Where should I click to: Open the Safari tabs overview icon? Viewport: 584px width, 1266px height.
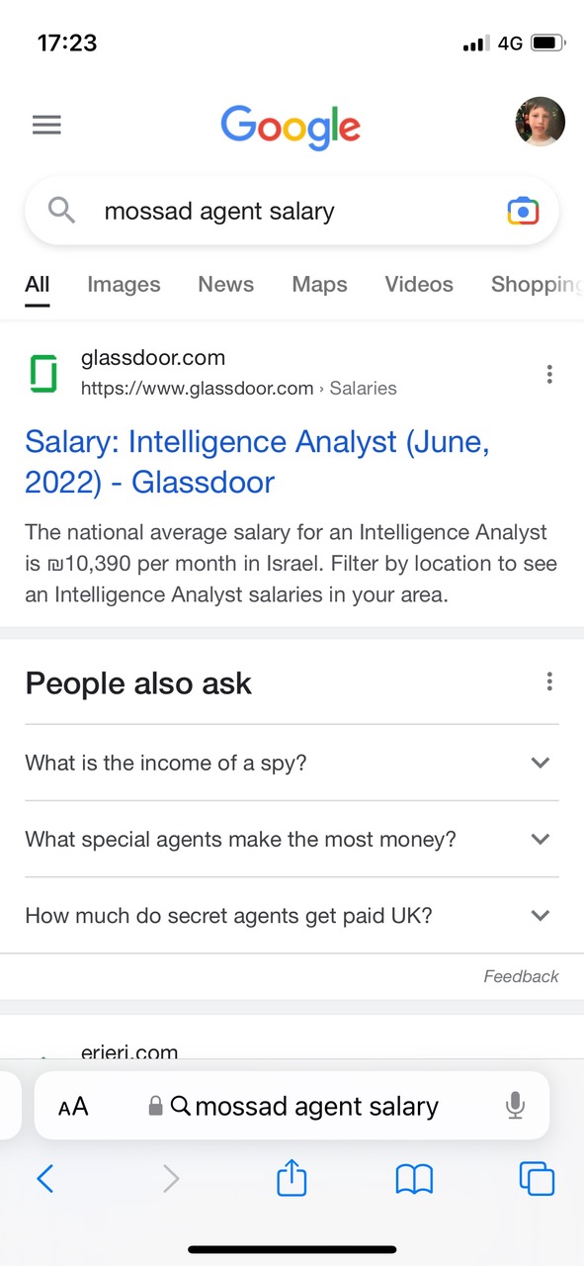(537, 1178)
